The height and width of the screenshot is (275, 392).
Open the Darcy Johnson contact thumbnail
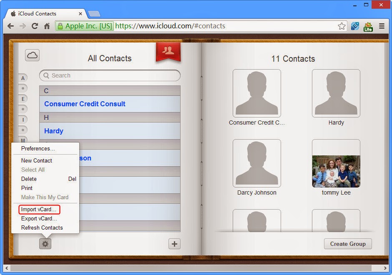257,163
